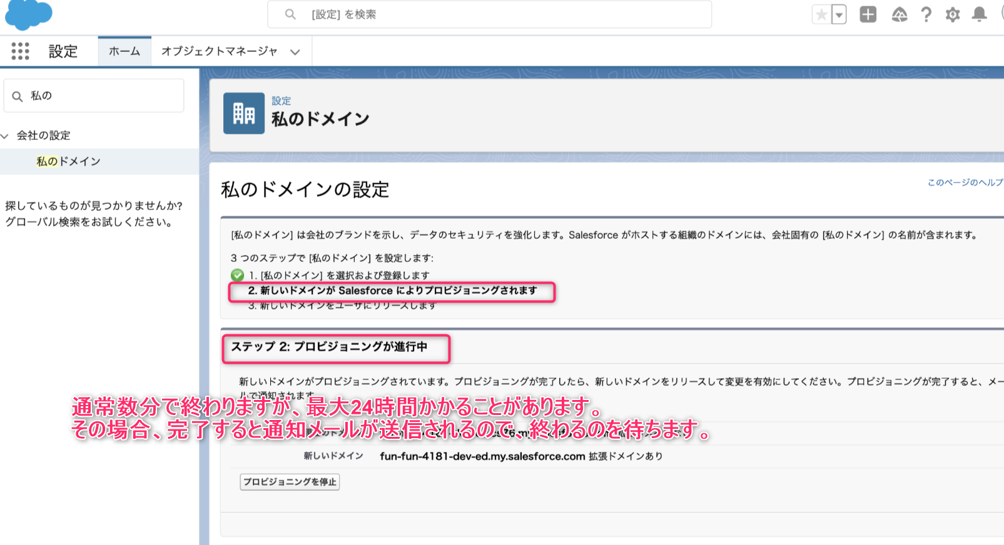Open the notifications bell
This screenshot has width=1004, height=545.
tap(980, 14)
